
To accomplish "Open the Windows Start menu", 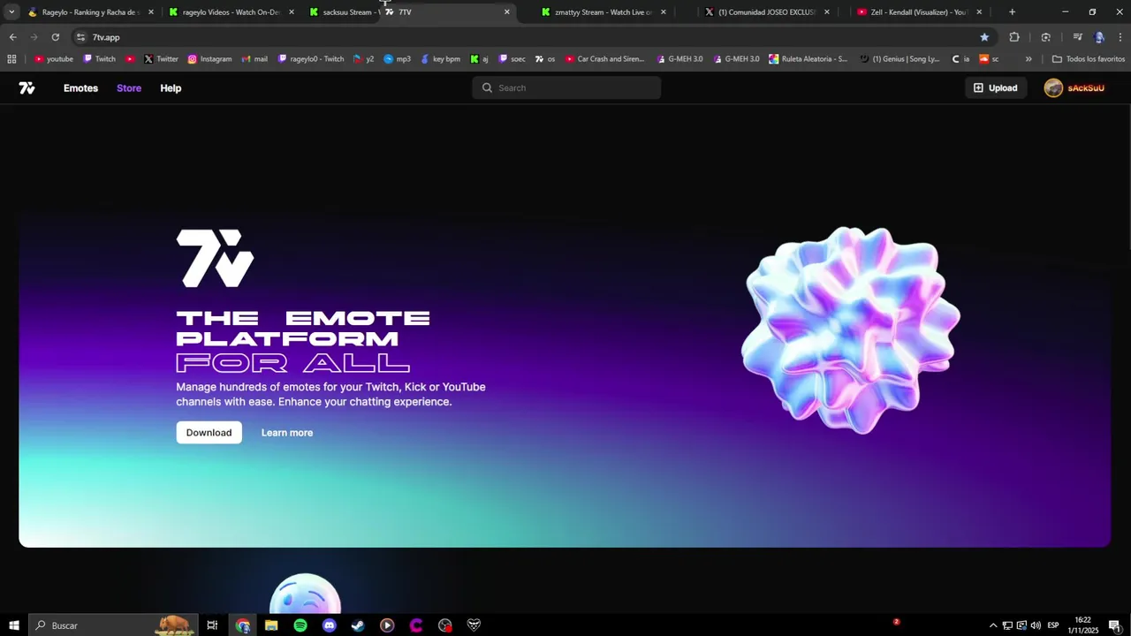I will [14, 625].
